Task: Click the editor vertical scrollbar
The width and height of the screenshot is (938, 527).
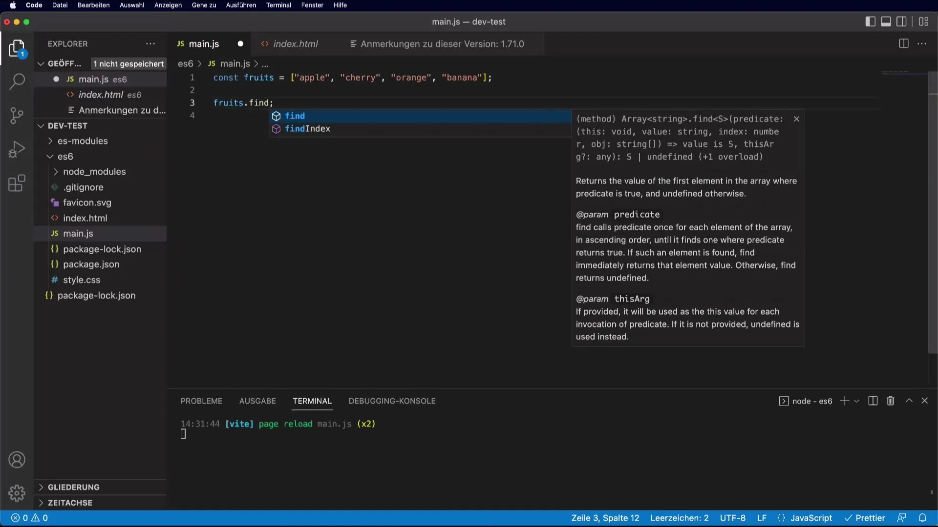Action: tap(933, 212)
